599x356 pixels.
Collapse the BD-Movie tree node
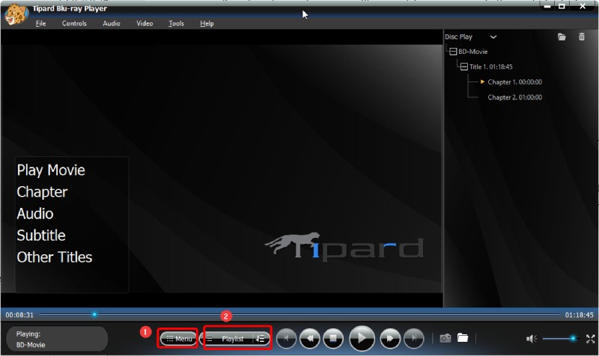pyautogui.click(x=453, y=52)
